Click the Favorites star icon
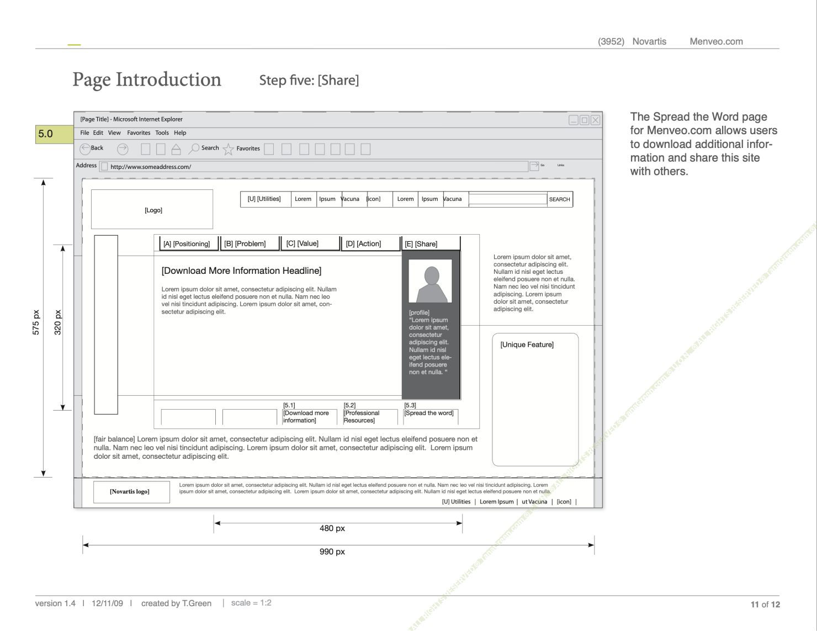 229,149
